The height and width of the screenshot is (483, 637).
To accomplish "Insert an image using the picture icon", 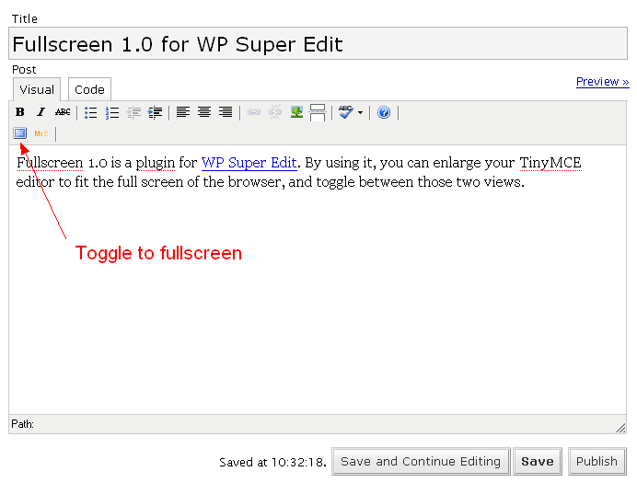I will pos(296,112).
